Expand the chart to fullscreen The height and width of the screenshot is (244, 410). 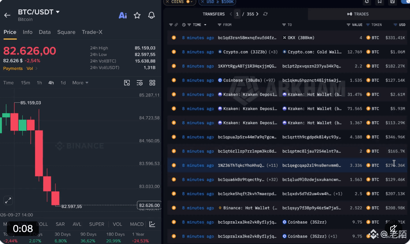pos(8,201)
